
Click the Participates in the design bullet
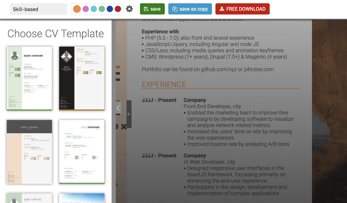click(x=235, y=190)
